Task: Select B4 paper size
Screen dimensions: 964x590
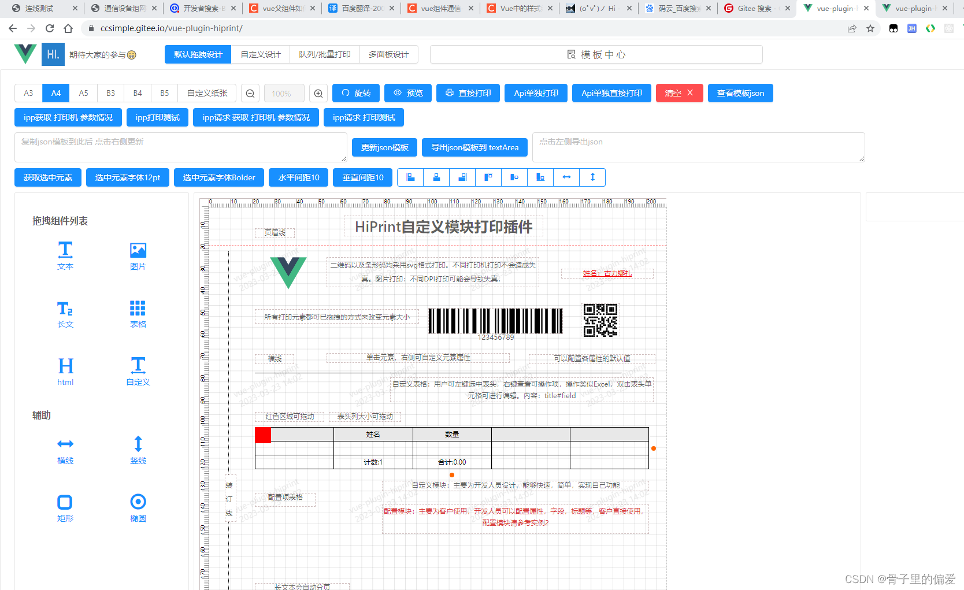Action: click(138, 93)
